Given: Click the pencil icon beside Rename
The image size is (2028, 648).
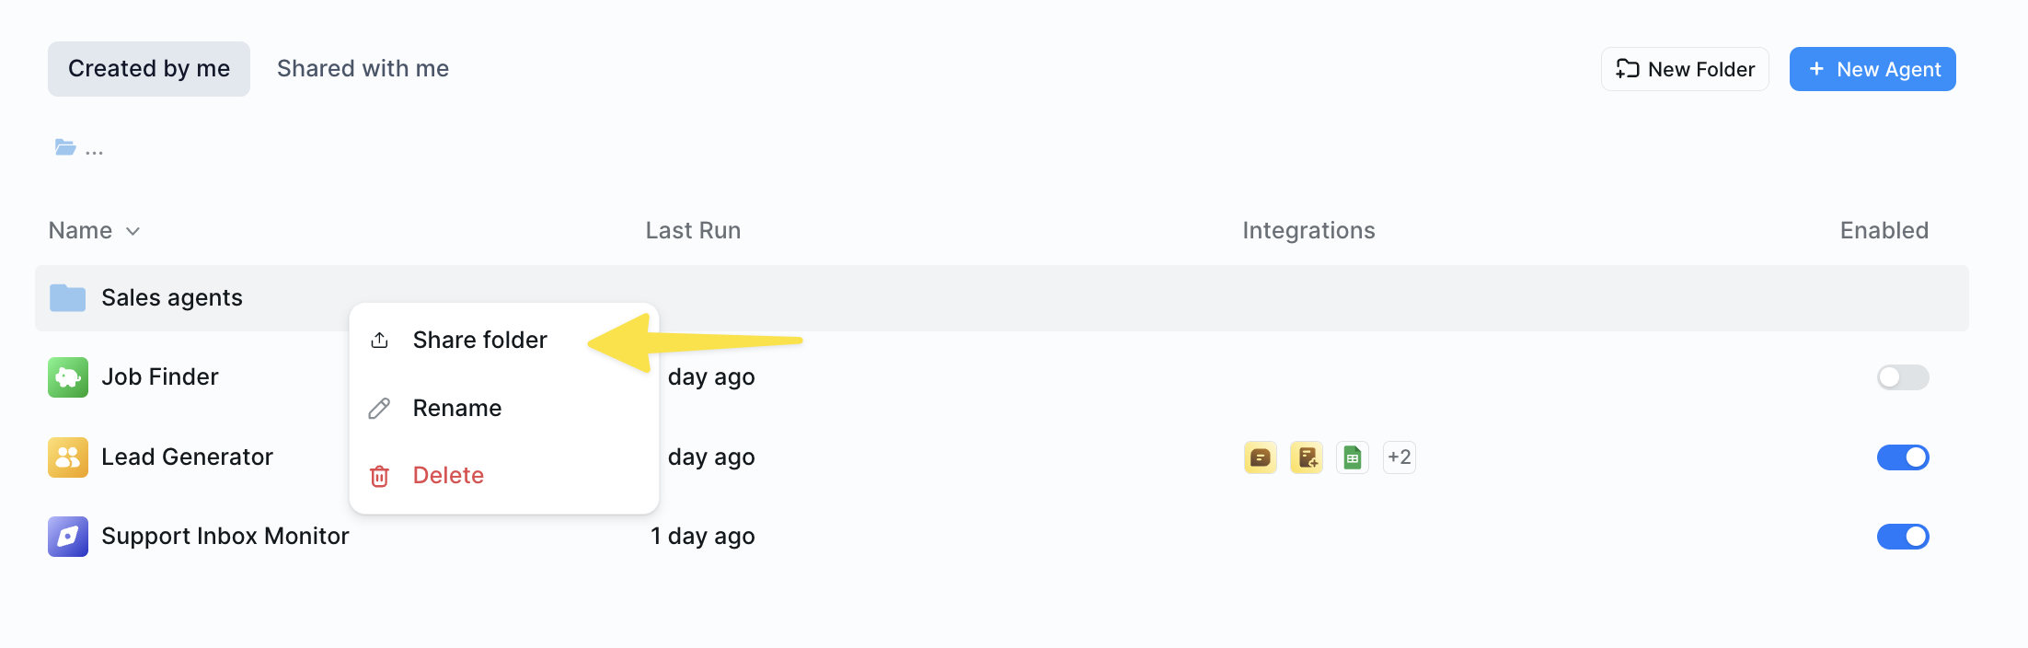Looking at the screenshot, I should coord(379,408).
